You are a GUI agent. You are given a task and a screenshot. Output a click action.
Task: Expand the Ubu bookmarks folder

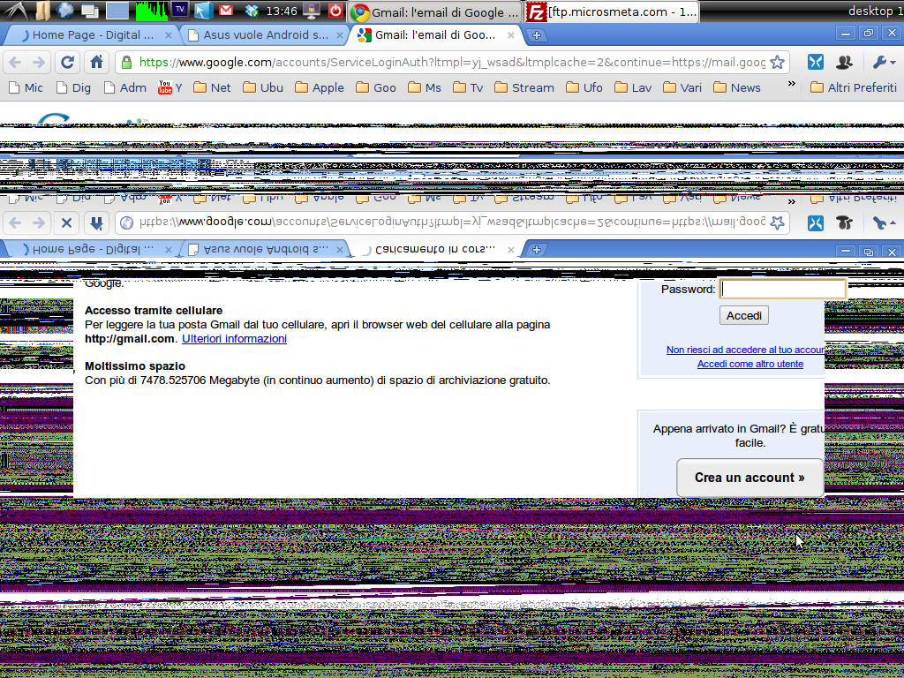point(263,87)
